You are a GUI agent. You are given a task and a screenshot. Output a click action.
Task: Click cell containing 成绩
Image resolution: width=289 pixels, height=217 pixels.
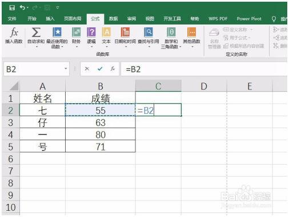click(x=101, y=98)
